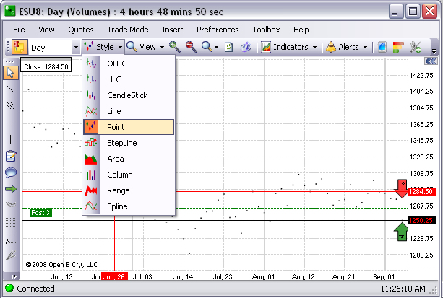Select the green arrow marker tool
The width and height of the screenshot is (443, 298).
click(11, 189)
